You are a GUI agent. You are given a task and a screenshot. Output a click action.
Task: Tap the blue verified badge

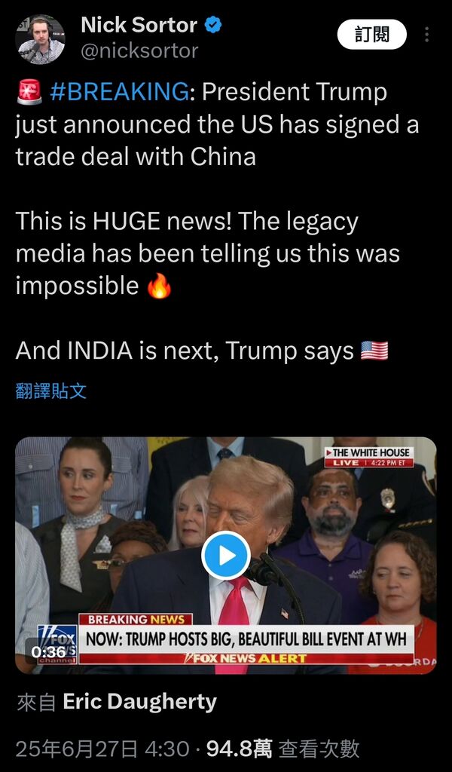point(213,25)
